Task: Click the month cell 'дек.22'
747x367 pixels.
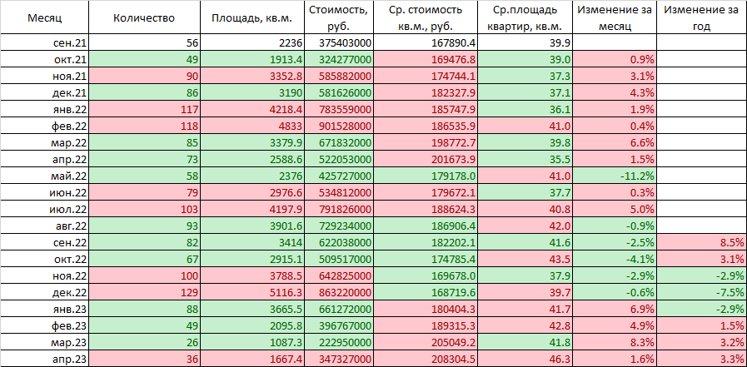Action: [x=45, y=293]
